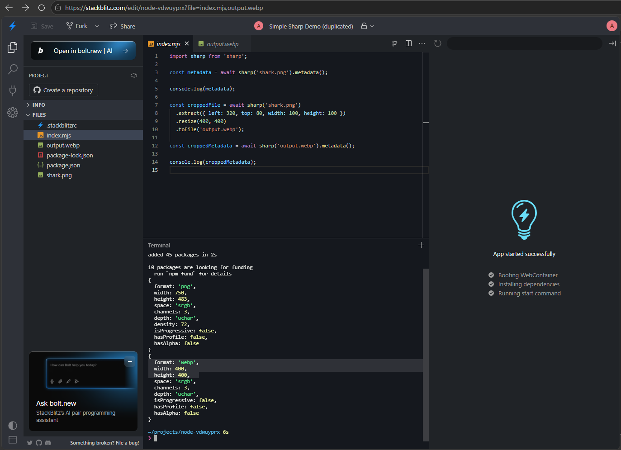This screenshot has width=621, height=450.
Task: Click the Simple Sharp Demo project title
Action: point(311,26)
